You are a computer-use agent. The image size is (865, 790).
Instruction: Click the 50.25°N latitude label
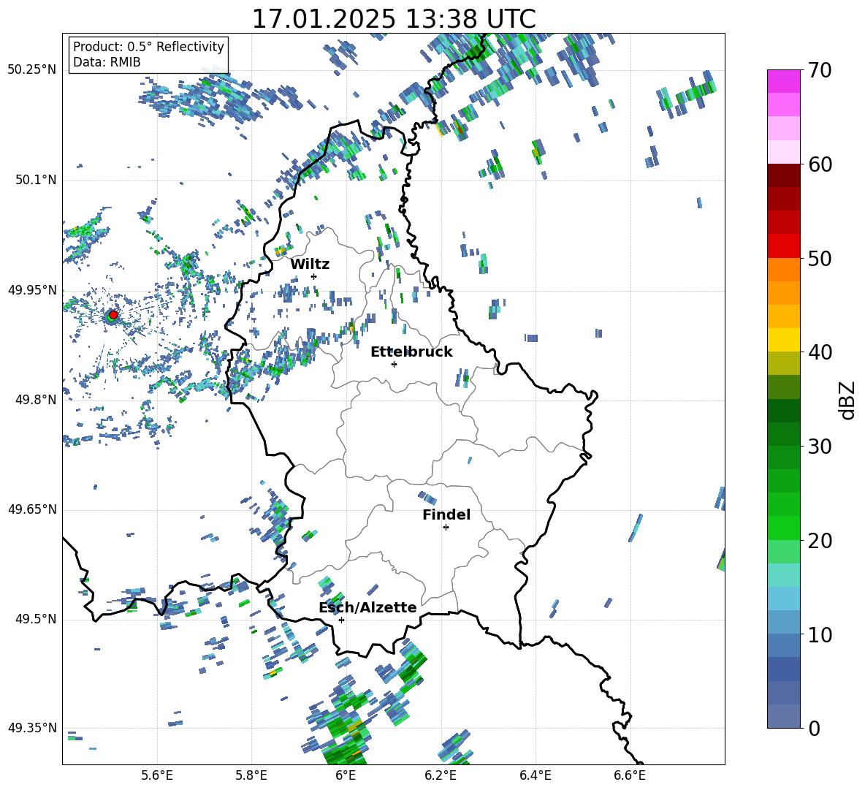32,70
